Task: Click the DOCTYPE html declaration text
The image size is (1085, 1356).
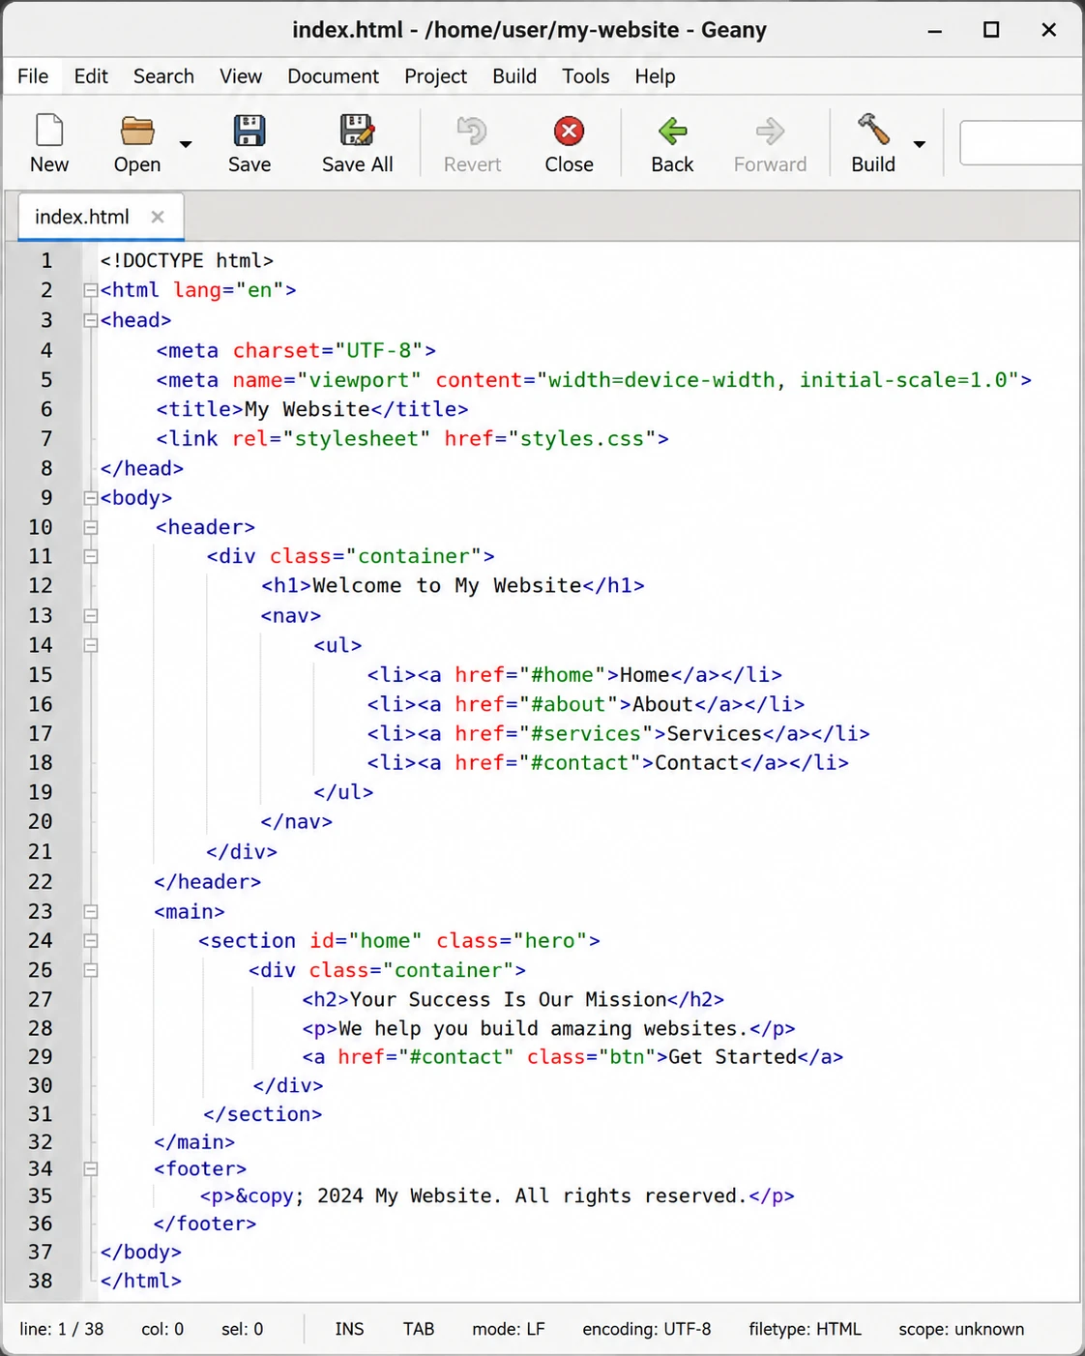Action: pyautogui.click(x=187, y=260)
